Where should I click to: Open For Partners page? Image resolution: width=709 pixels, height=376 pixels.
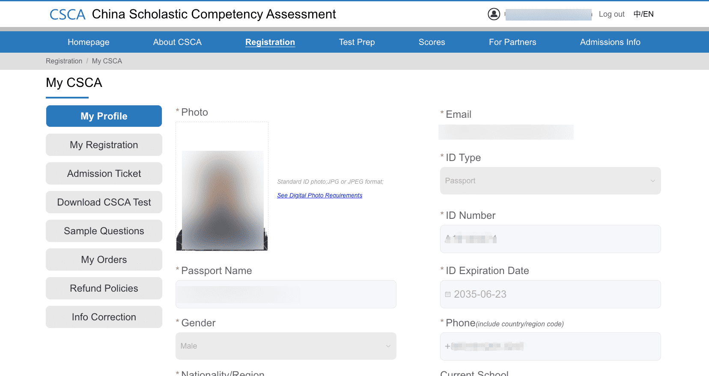click(x=512, y=42)
